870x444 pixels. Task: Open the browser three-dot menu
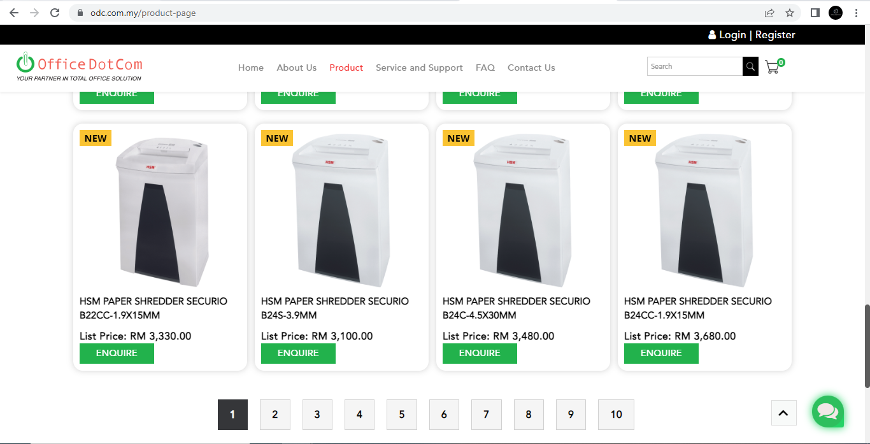pyautogui.click(x=856, y=13)
